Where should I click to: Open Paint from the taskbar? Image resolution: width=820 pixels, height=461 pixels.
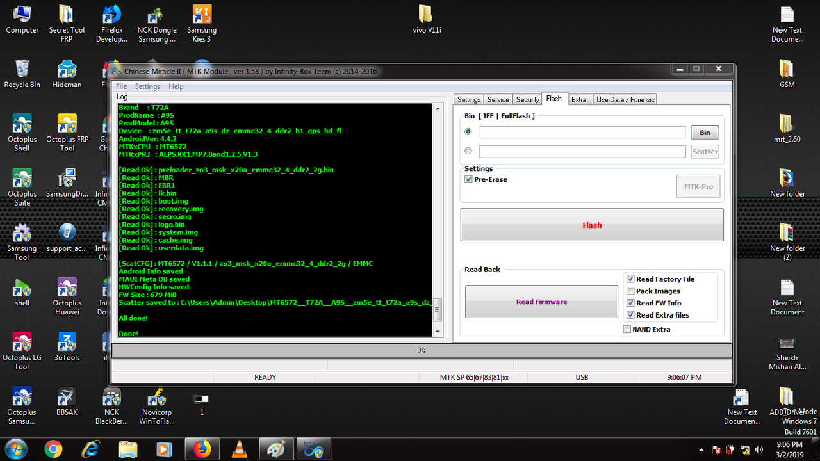point(276,449)
